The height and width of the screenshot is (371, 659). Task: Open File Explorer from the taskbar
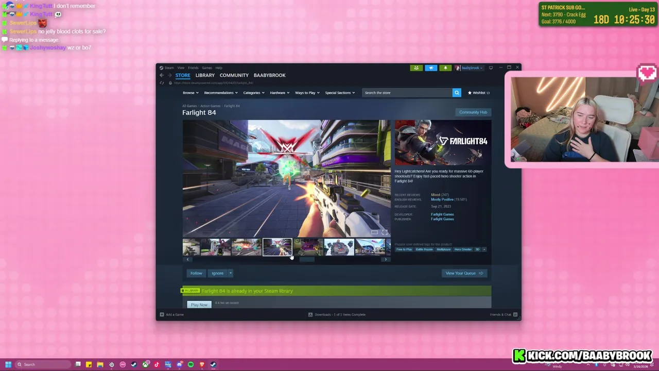(100, 364)
